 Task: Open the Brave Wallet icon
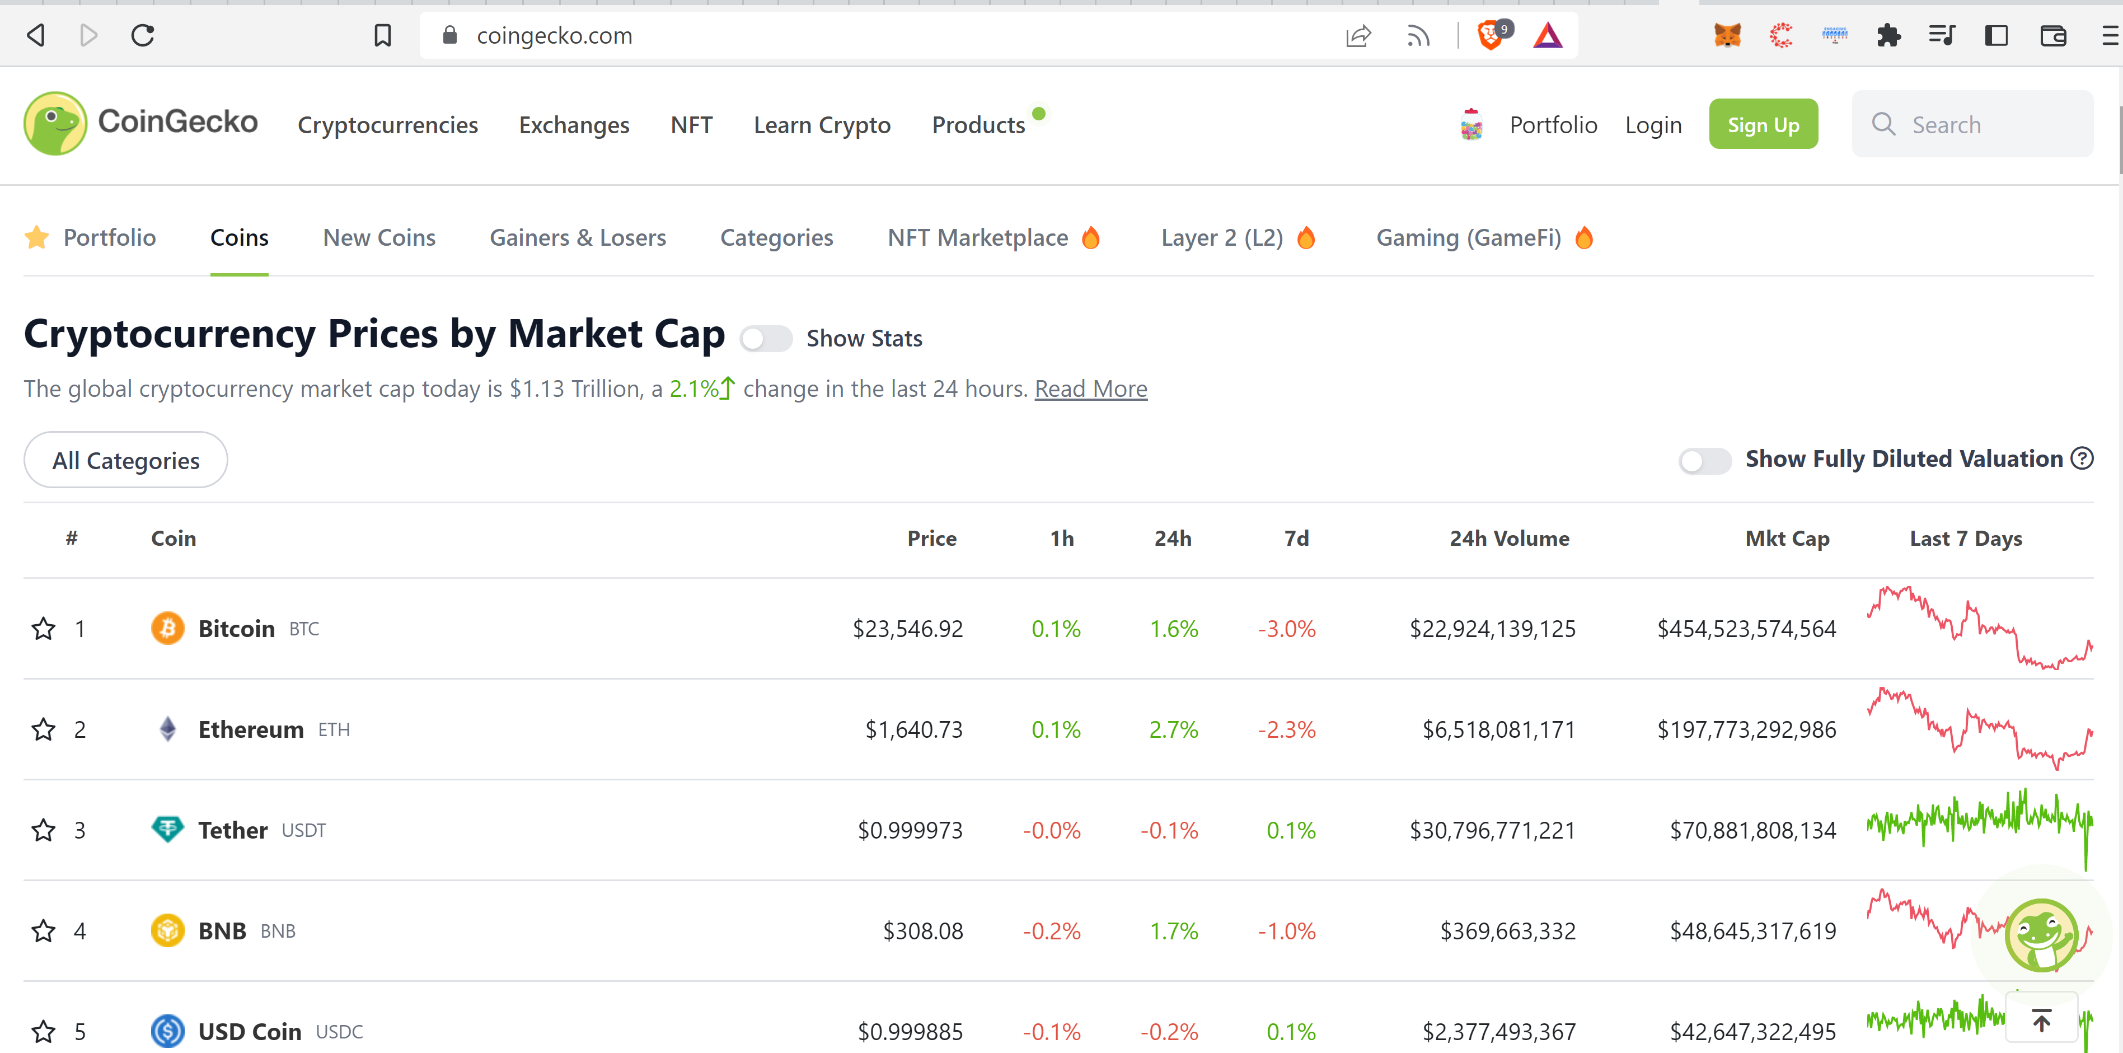(x=2053, y=35)
